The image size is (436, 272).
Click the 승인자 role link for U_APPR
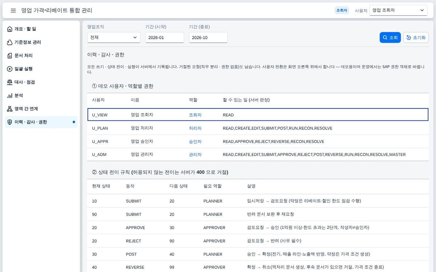pos(195,141)
